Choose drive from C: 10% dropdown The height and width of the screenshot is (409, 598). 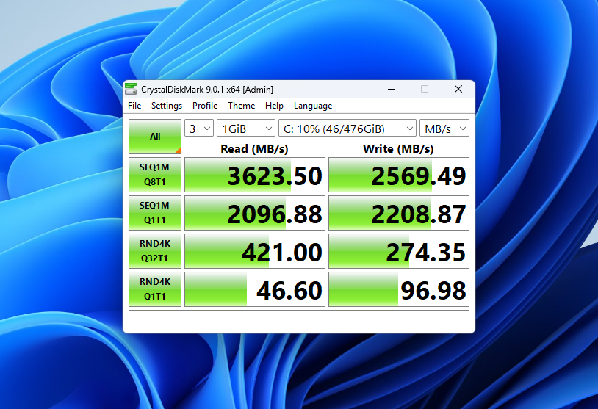pos(347,129)
